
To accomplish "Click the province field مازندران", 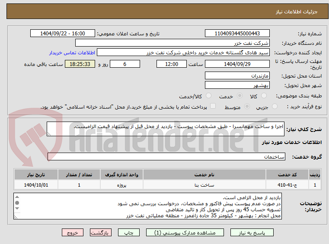I will [237, 75].
